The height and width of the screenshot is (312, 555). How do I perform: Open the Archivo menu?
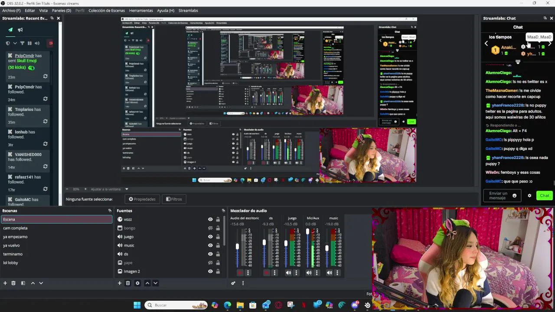click(x=11, y=10)
